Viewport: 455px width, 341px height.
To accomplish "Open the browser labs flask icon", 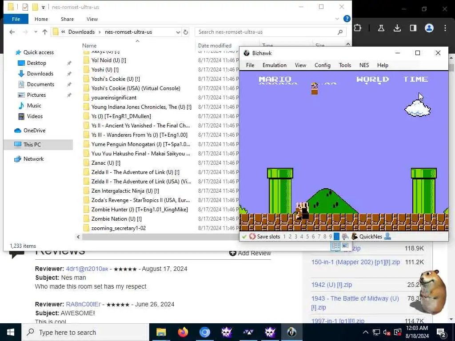I will pyautogui.click(x=381, y=28).
